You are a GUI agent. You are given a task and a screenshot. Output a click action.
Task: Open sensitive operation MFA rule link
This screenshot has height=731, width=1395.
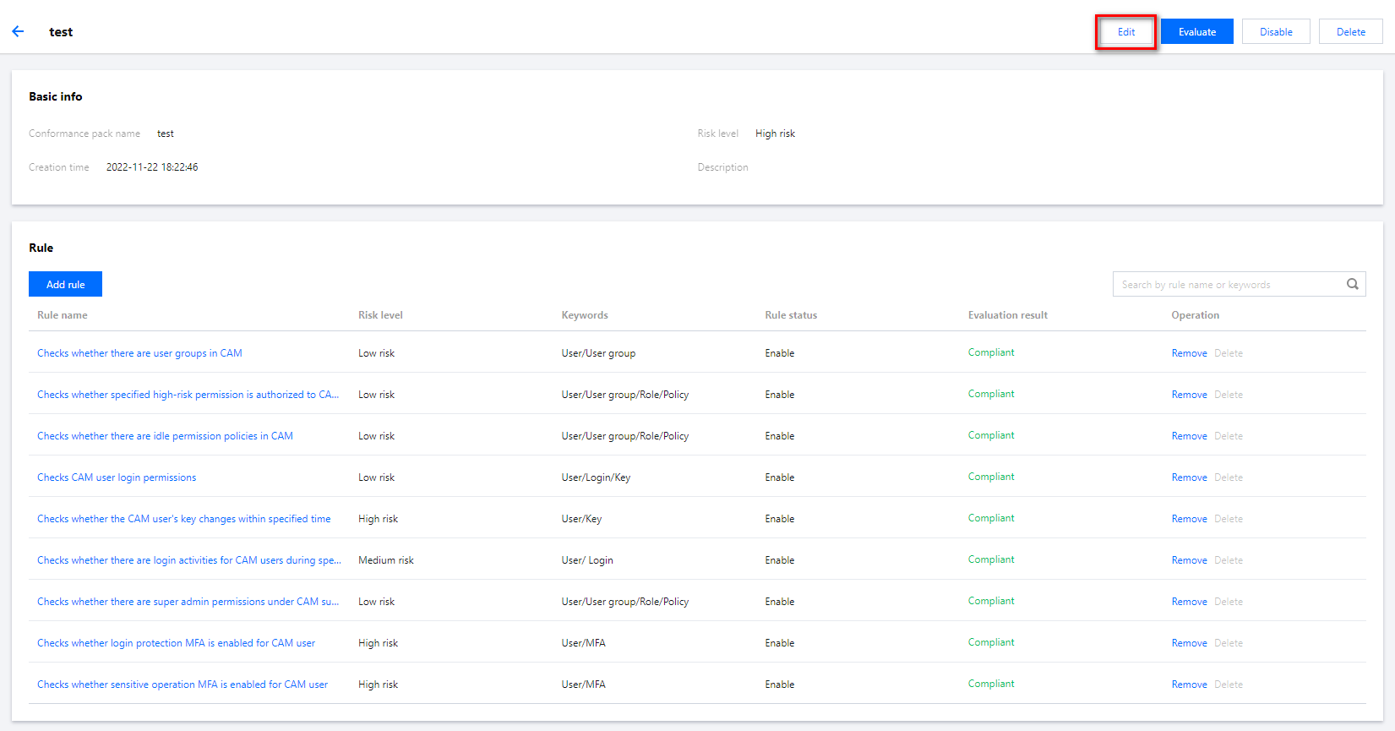coord(183,685)
